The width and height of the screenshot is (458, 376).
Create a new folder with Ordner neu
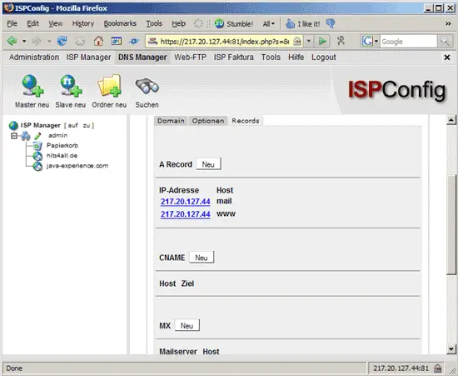(109, 85)
